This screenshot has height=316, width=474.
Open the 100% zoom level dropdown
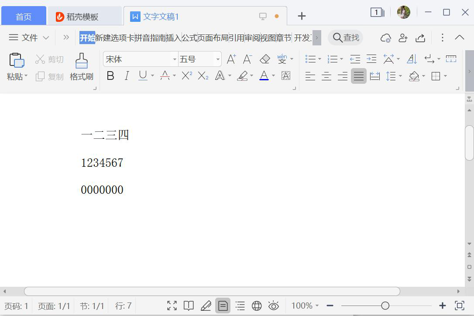click(x=305, y=306)
